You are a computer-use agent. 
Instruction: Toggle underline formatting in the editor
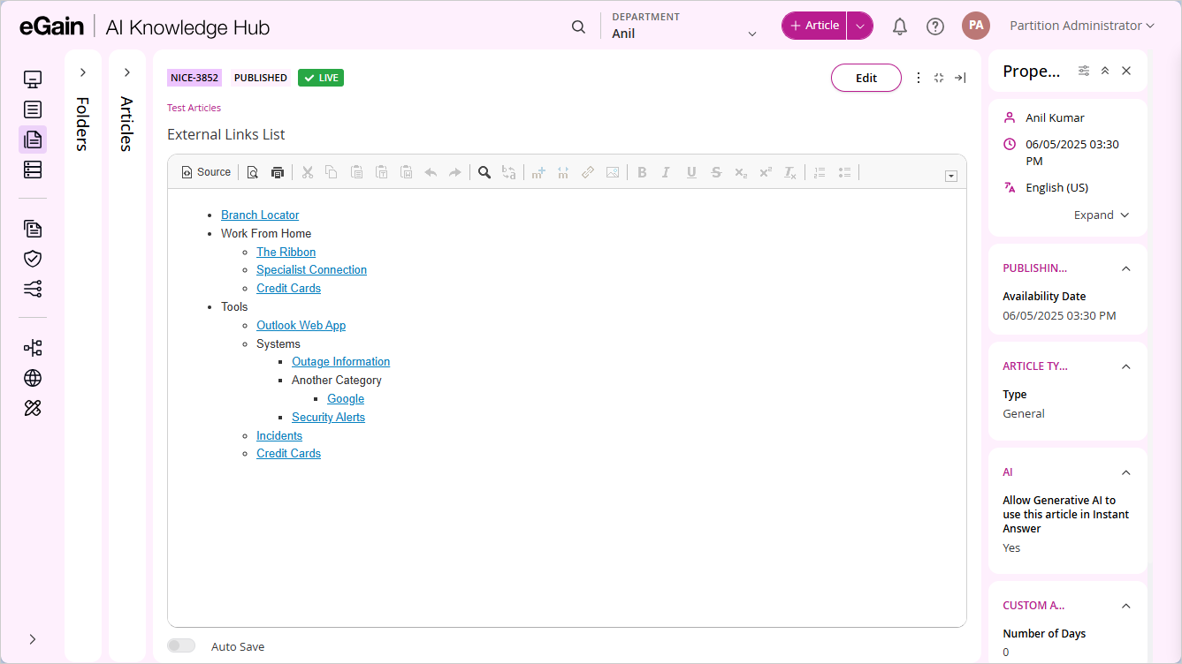point(690,172)
